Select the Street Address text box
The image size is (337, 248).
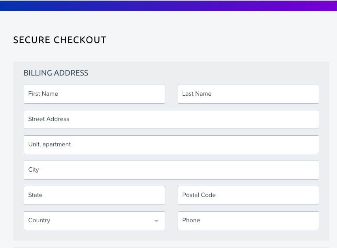pos(171,119)
